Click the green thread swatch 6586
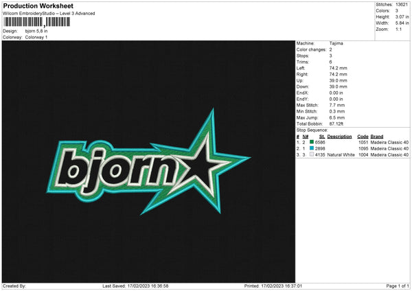This screenshot has height=291, width=412. (312, 142)
